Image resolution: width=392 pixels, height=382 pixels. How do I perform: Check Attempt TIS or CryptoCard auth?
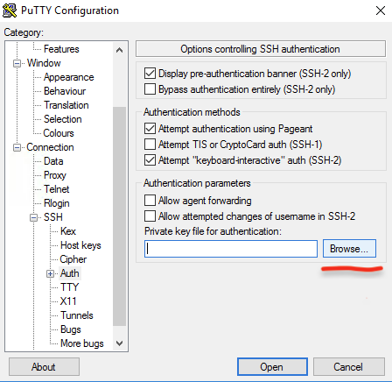(150, 145)
